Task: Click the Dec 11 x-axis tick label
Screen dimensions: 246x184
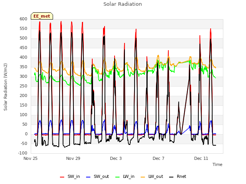Action: click(x=201, y=158)
